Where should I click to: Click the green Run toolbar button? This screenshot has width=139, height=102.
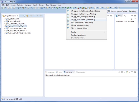click(68, 8)
